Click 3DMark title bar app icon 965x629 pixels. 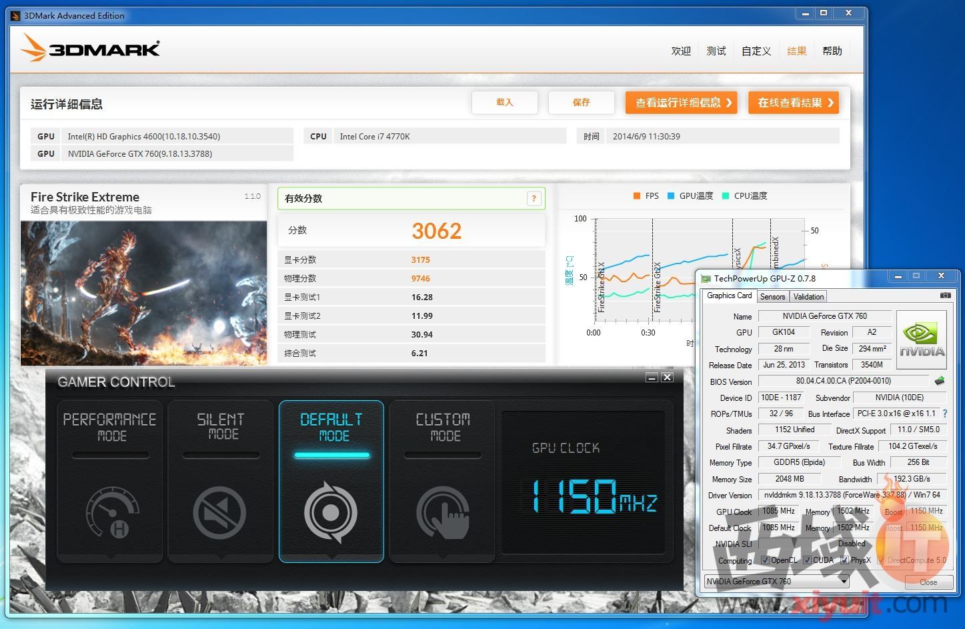point(16,15)
